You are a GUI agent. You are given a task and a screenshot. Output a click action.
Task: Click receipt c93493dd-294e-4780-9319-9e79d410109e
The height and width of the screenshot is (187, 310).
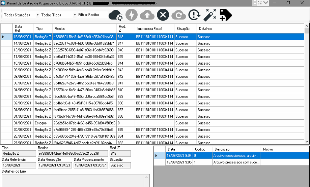click(x=84, y=136)
